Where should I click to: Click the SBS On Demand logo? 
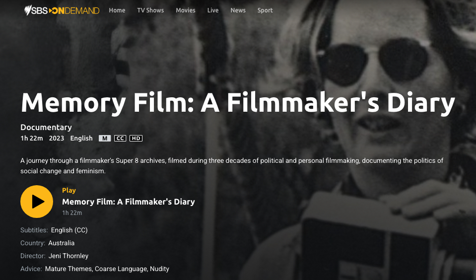(x=62, y=10)
